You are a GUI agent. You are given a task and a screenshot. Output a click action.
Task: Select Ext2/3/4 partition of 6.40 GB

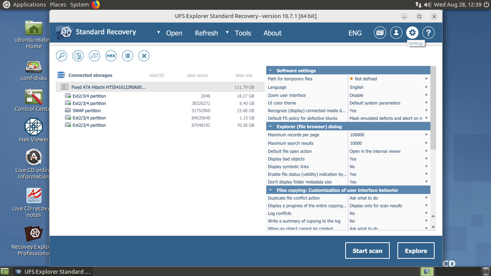tap(160, 103)
